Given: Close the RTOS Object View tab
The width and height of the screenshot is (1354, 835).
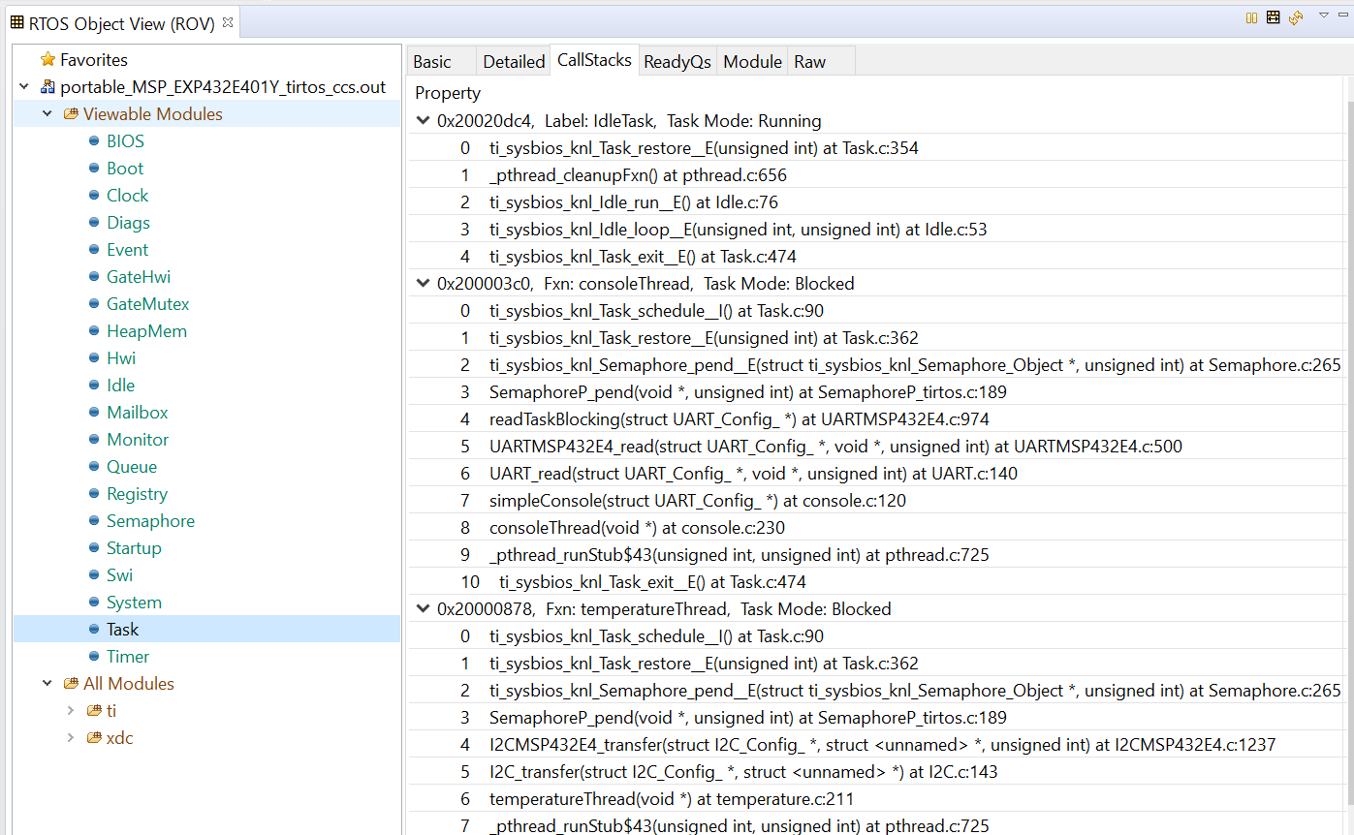Looking at the screenshot, I should click(227, 21).
